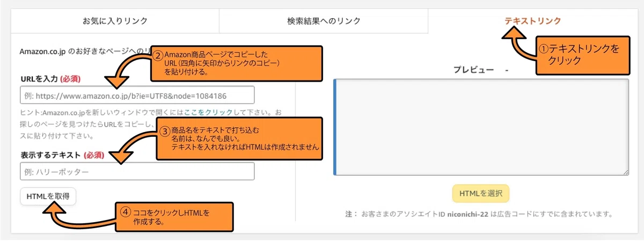Click the HTMLを取得 button
The image size is (644, 241).
48,196
